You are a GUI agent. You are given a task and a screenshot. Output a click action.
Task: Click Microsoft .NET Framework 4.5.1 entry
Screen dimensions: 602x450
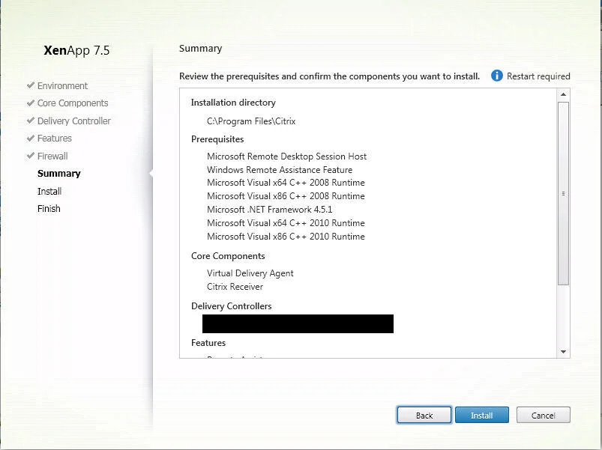270,210
